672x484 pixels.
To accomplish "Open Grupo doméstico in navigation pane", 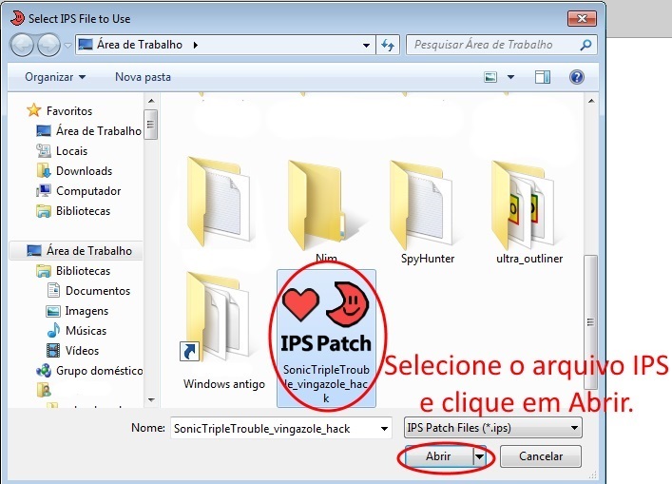I will click(89, 371).
